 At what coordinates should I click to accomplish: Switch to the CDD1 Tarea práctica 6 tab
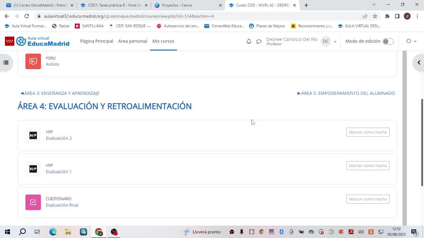(x=114, y=5)
